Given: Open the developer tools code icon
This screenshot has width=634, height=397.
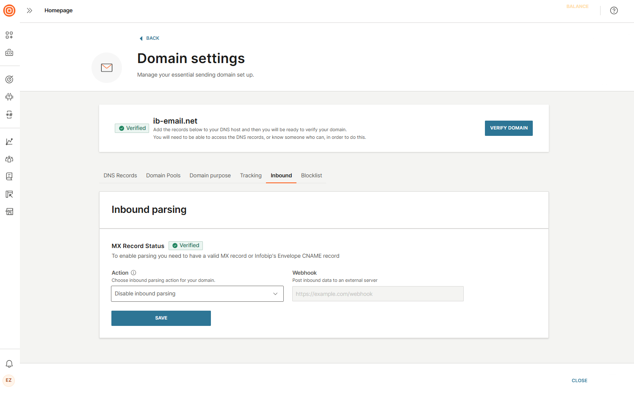Looking at the screenshot, I should 9,53.
